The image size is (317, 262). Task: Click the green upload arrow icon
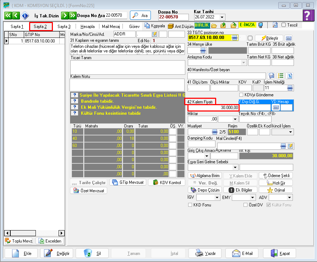[223, 25]
